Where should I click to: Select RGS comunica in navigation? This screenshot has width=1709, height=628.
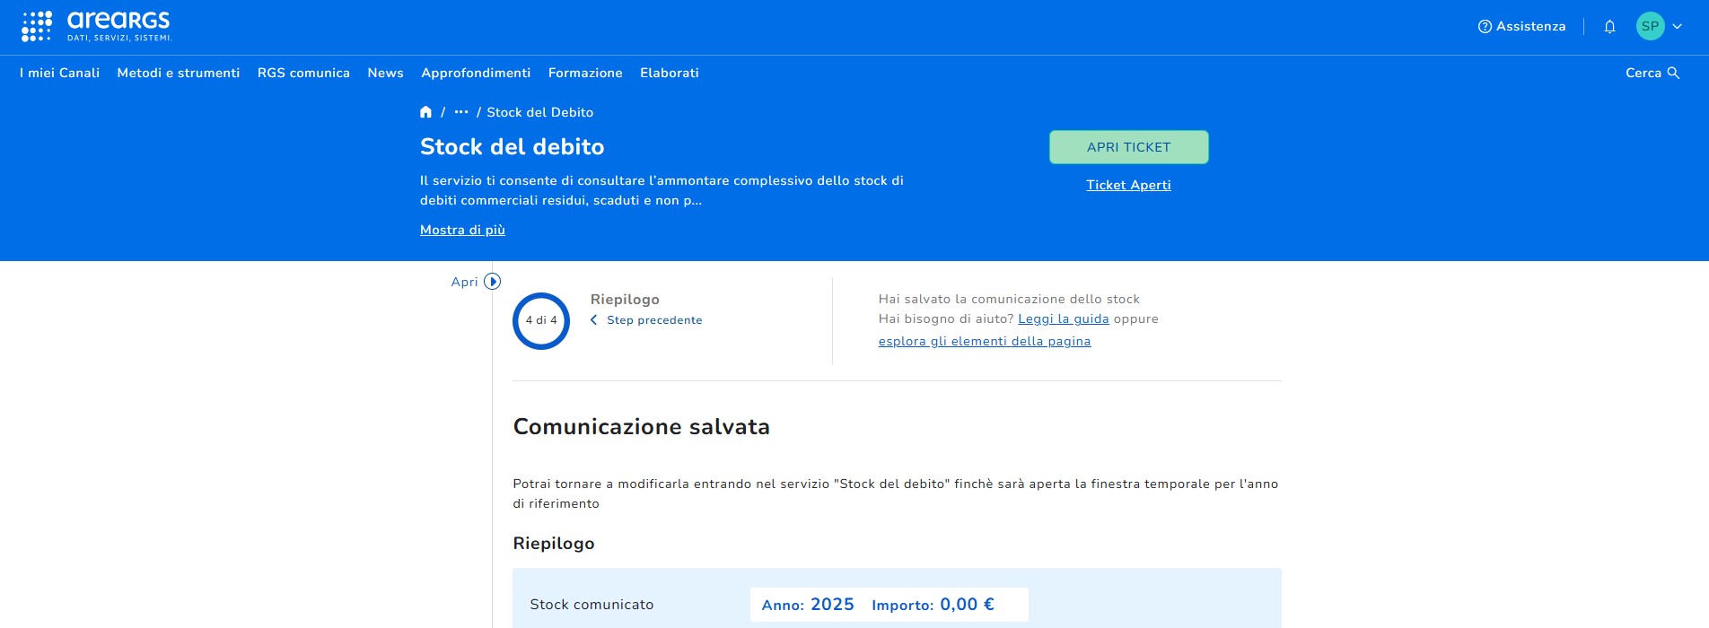(303, 73)
